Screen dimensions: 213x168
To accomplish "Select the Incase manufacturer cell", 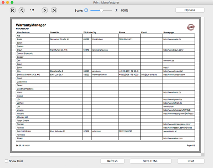I will click(x=33, y=96).
